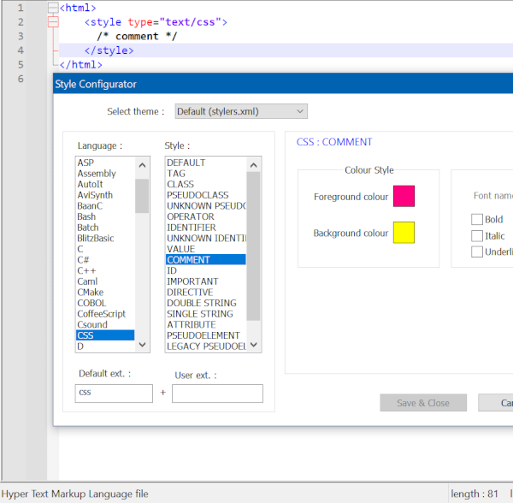Choose DOUBLE STRING style entry
513x503 pixels.
point(206,303)
